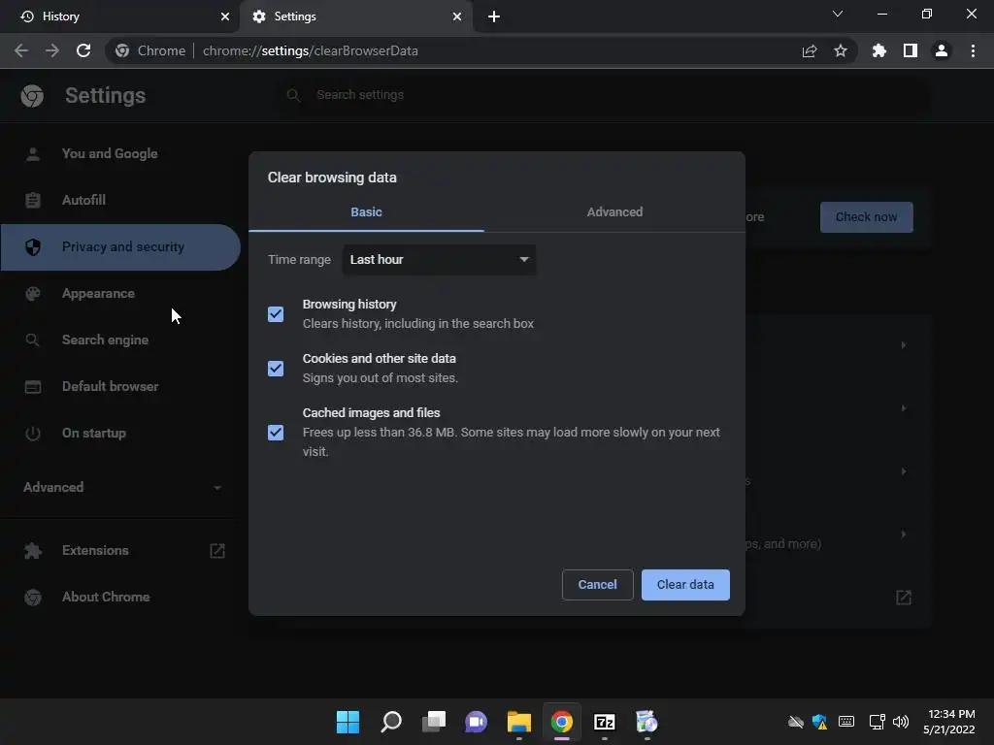Screen dimensions: 994x745
Task: Close the Settings tab
Action: coord(457,16)
